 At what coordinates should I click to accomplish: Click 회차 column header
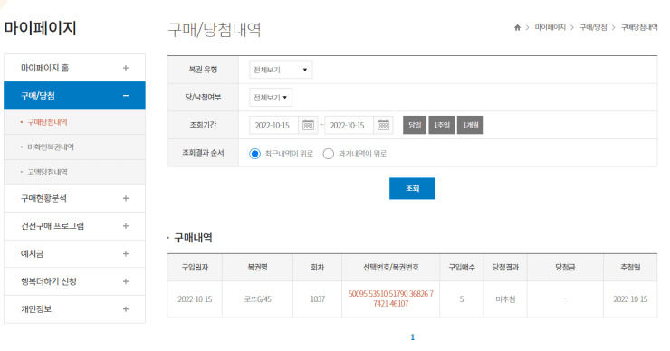[318, 267]
